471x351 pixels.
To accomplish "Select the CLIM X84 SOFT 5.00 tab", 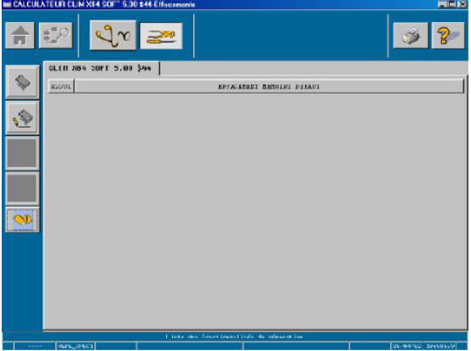I will pos(101,68).
